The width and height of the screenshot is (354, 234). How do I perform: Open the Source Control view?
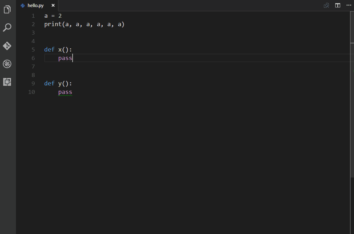7,46
